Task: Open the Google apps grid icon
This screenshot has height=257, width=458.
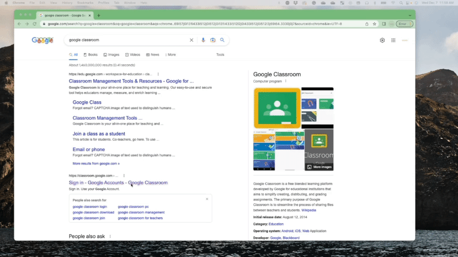Action: point(394,40)
